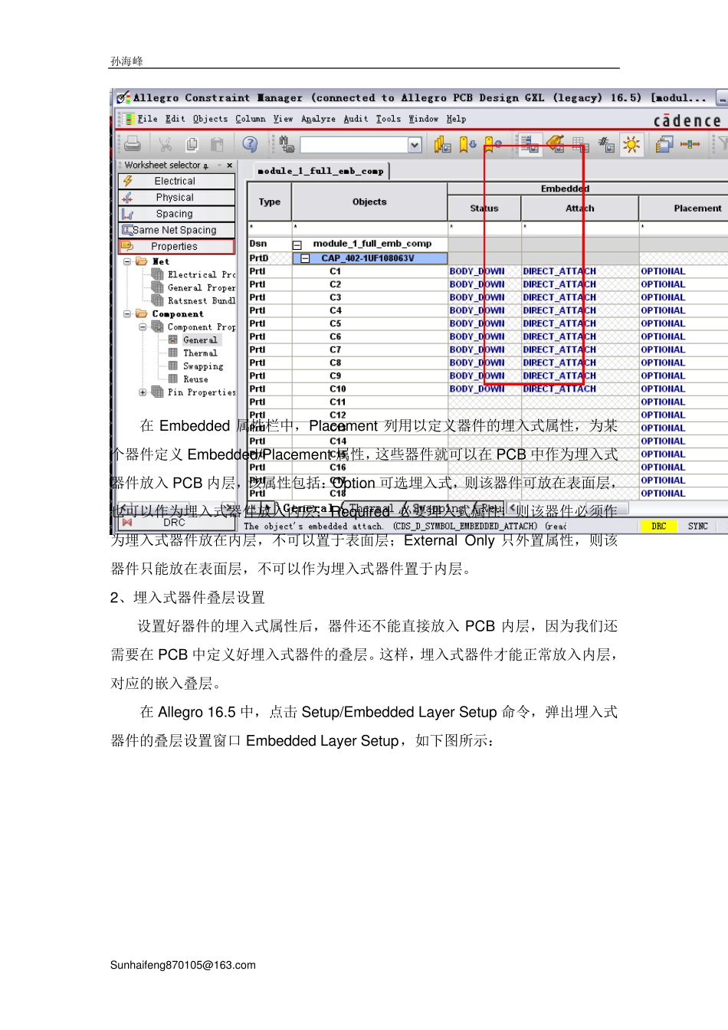Screen dimensions: 728x1030
Task: Open the search combo box dropdown arrow
Action: 415,145
